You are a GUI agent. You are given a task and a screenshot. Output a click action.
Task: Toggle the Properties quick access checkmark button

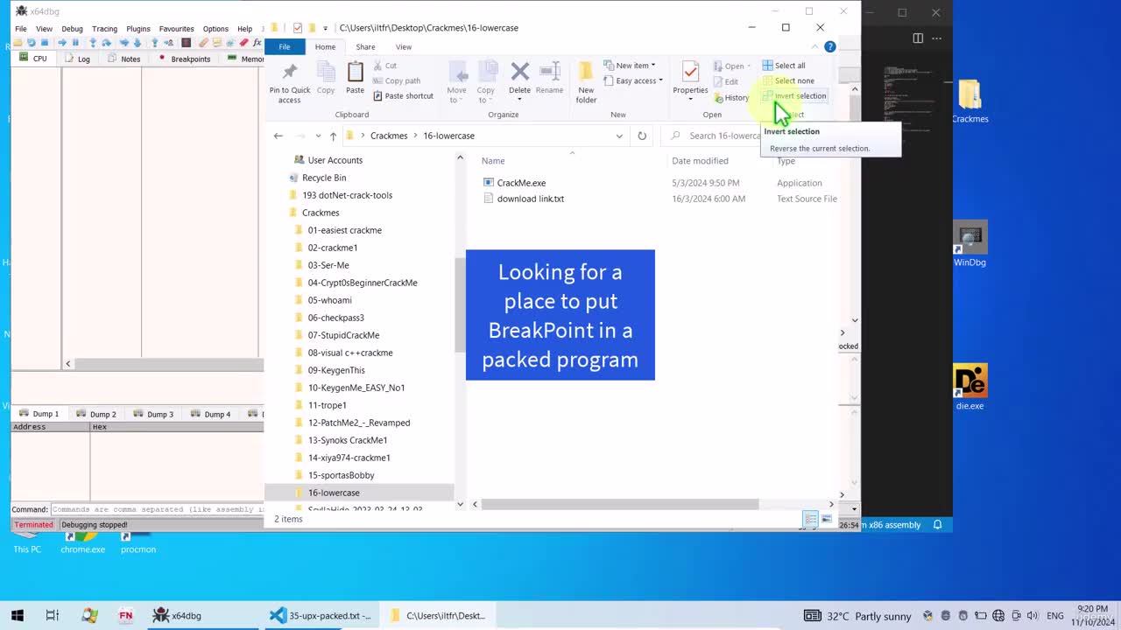click(298, 28)
